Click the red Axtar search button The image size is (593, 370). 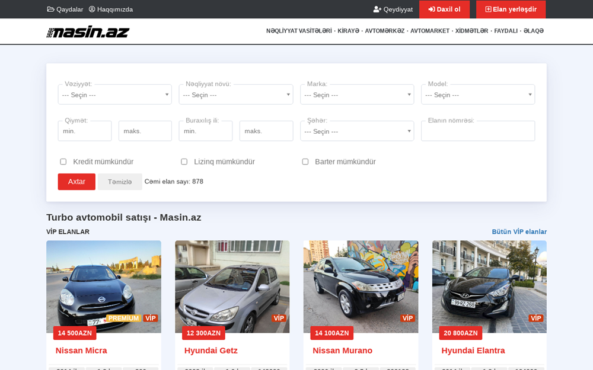coord(76,182)
